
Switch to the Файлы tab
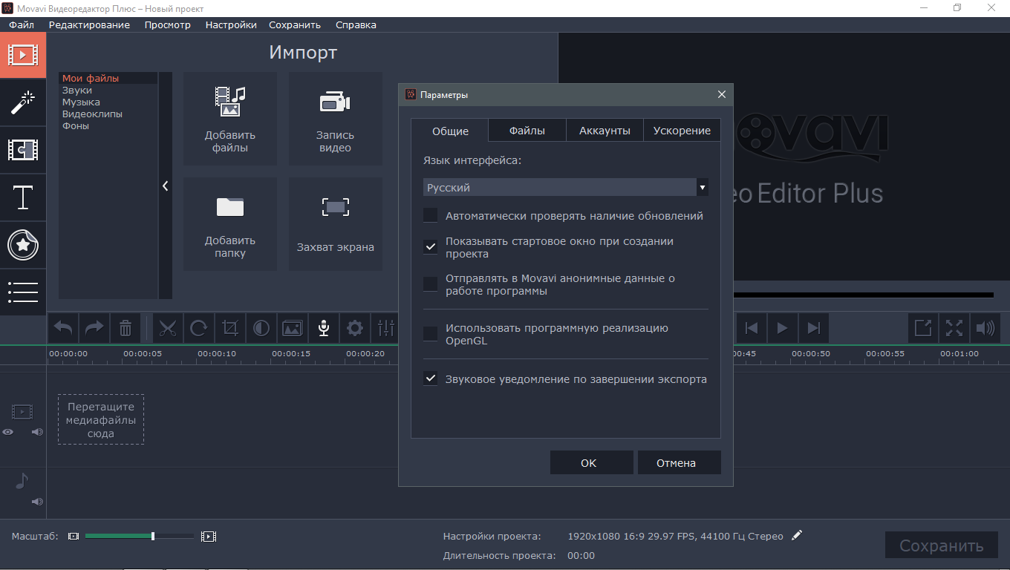527,131
